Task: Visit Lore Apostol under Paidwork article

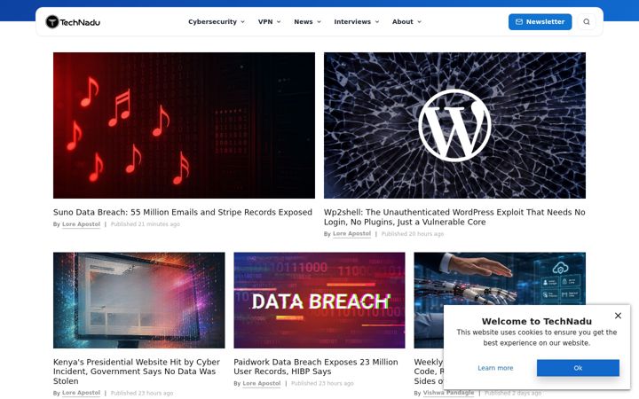Action: (x=262, y=383)
